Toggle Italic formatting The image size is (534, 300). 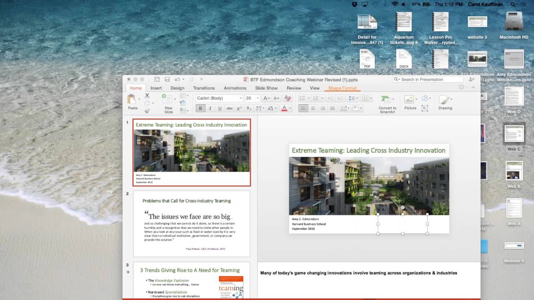[x=210, y=108]
